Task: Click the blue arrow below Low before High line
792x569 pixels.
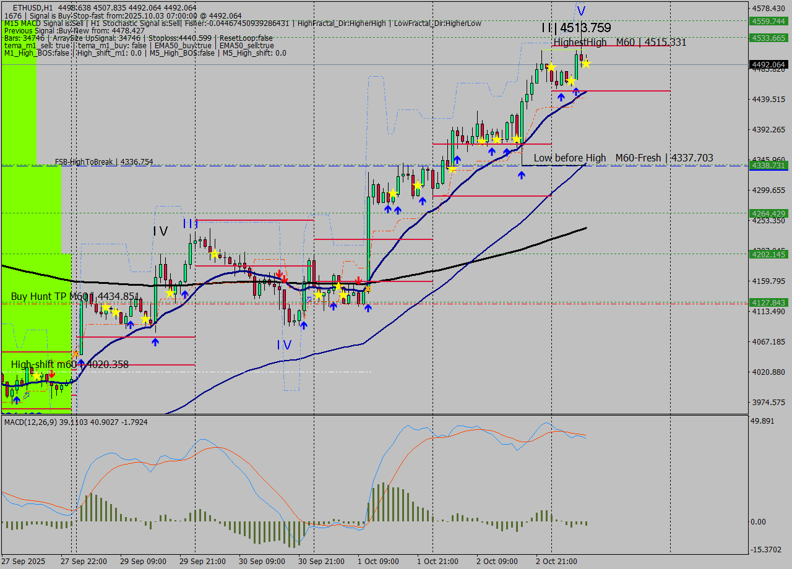Action: [x=522, y=175]
